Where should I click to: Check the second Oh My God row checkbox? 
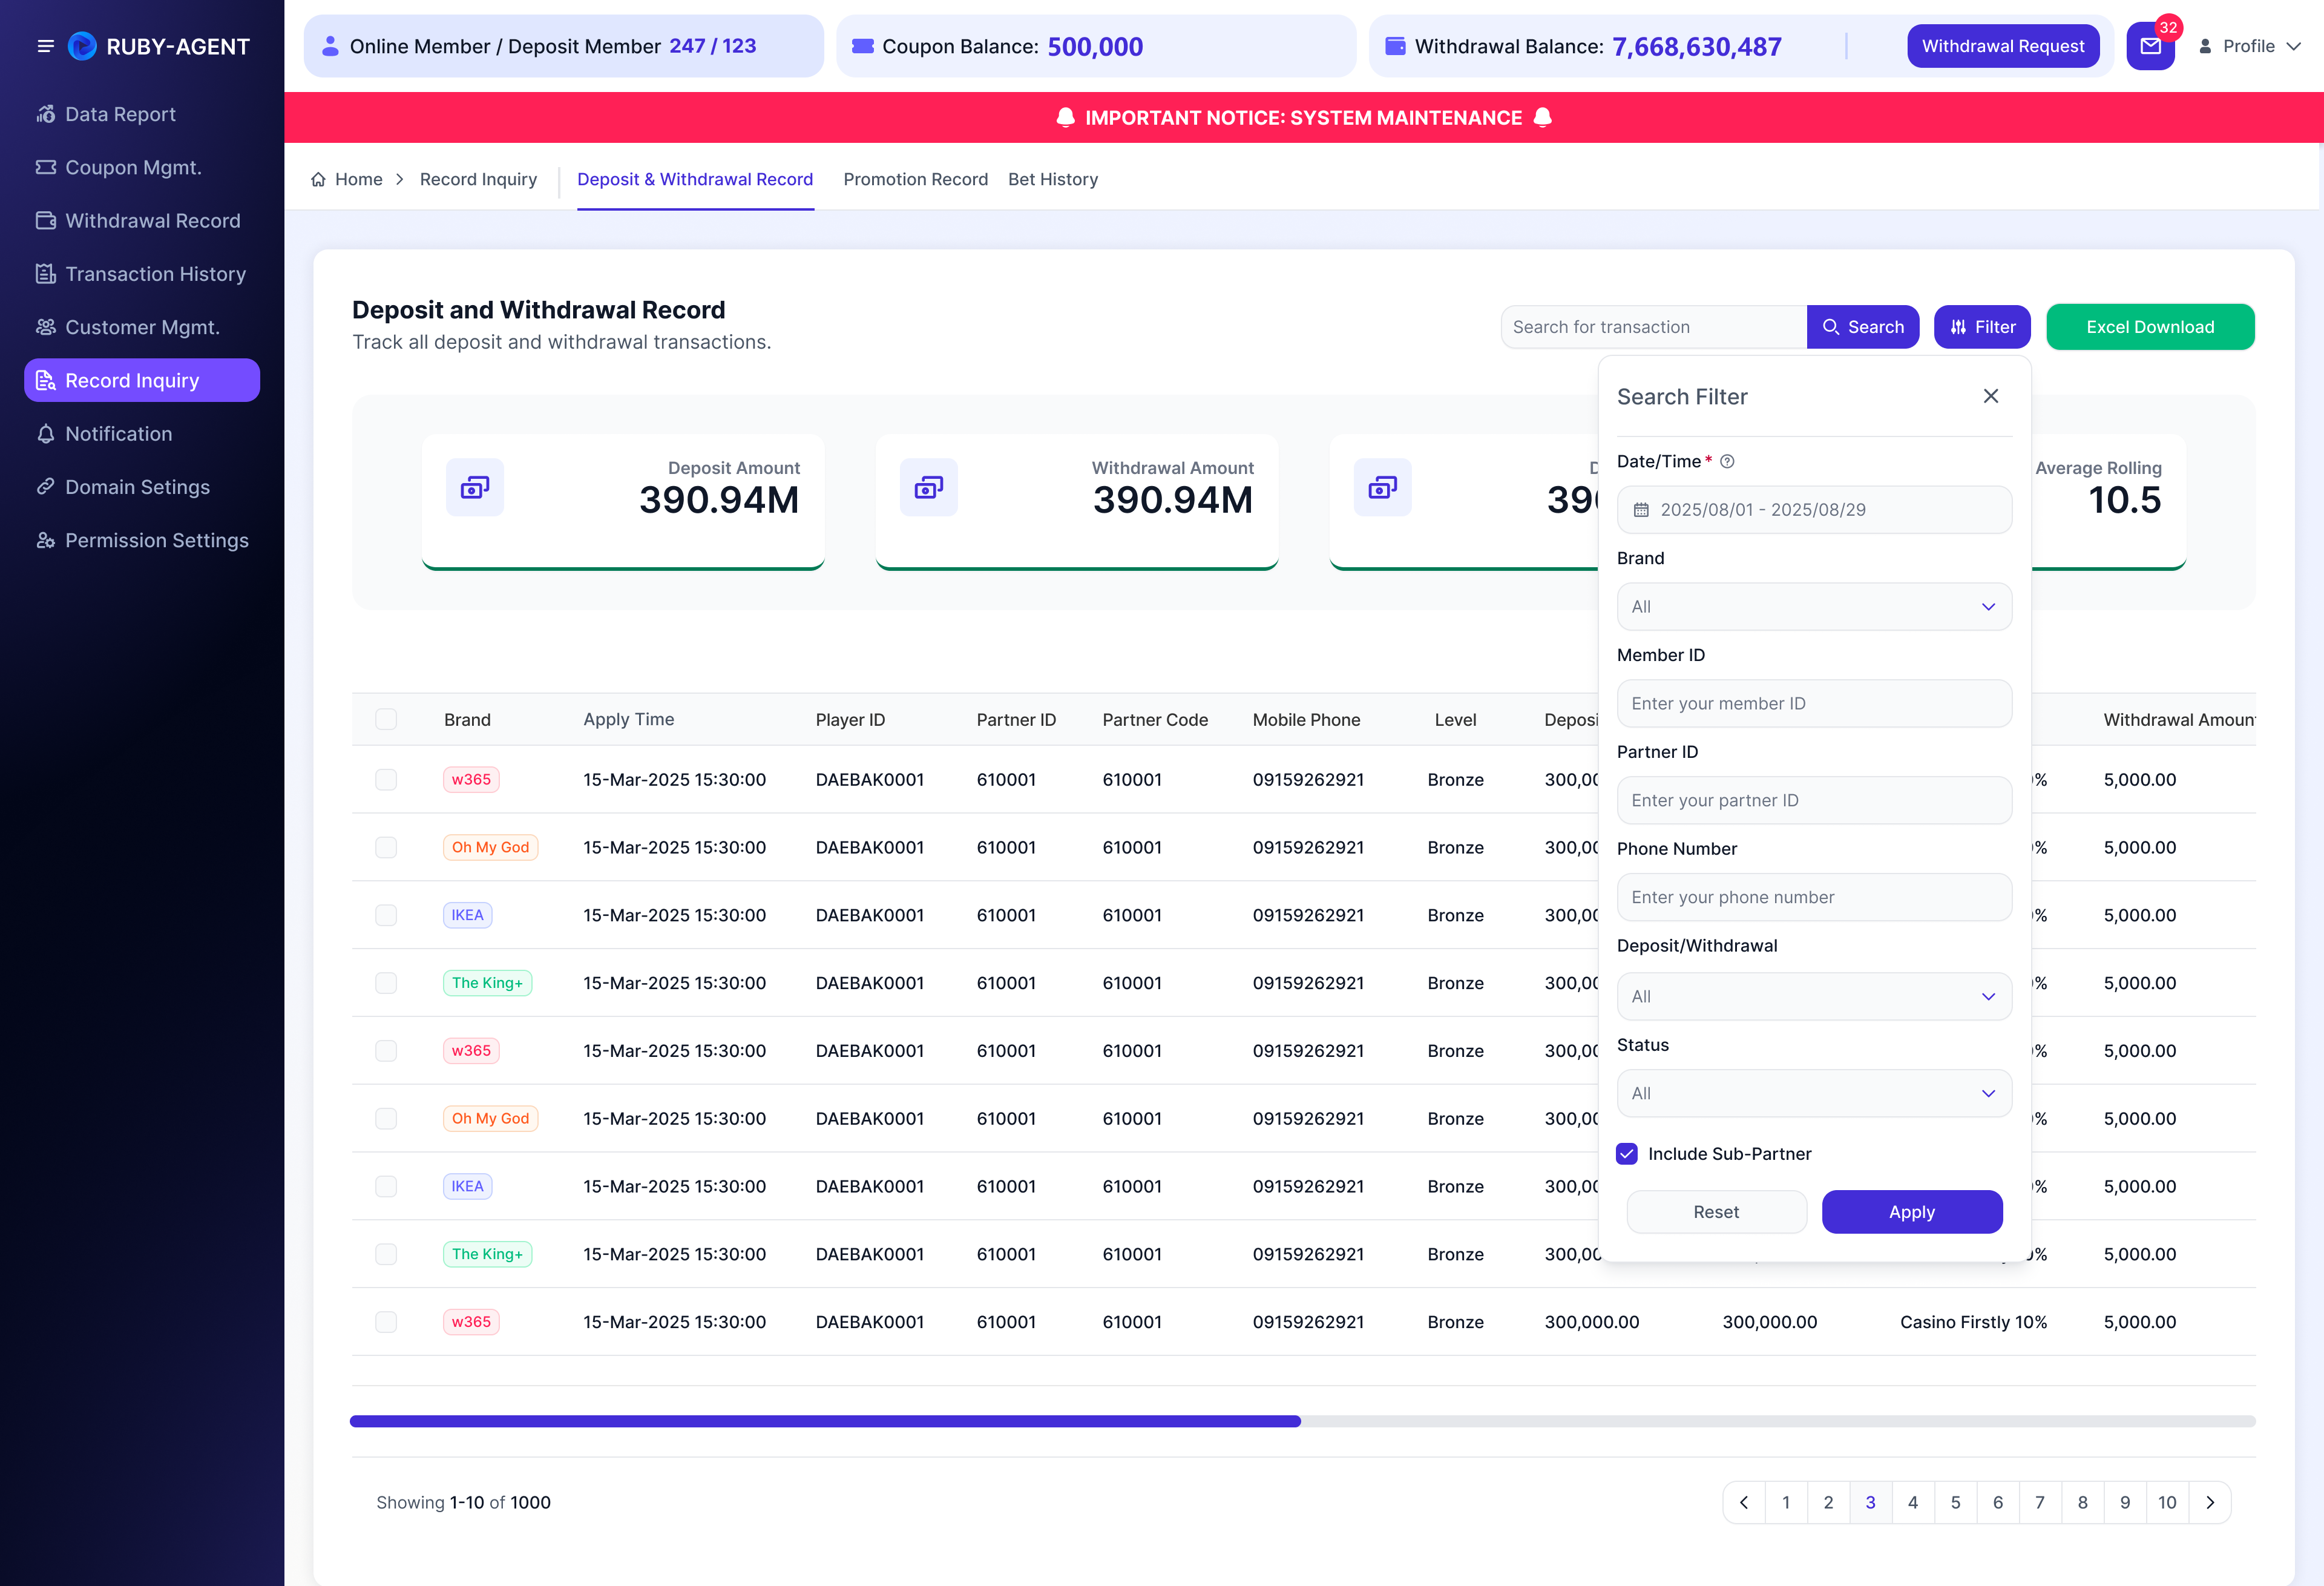386,1118
